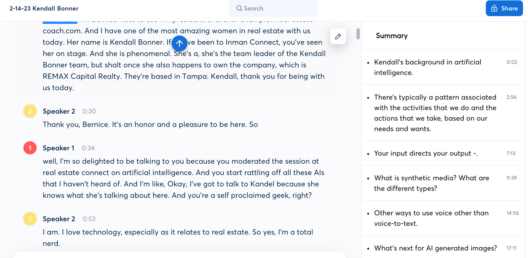
Task: Click the blue scroll-to-top arrow button
Action: click(x=179, y=43)
